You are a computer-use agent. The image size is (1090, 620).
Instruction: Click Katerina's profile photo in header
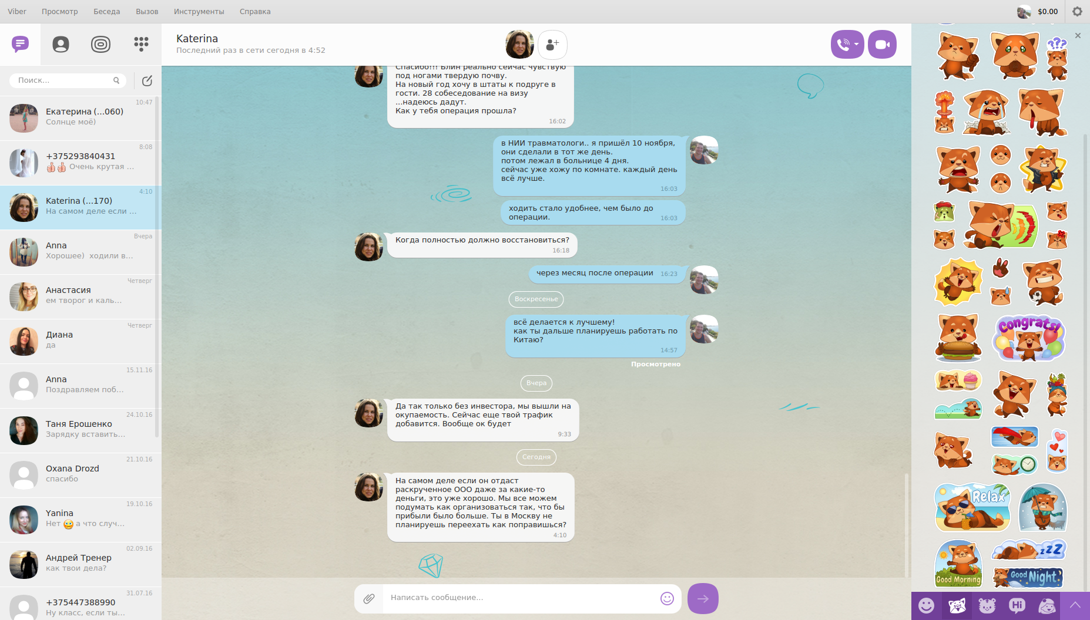[519, 45]
